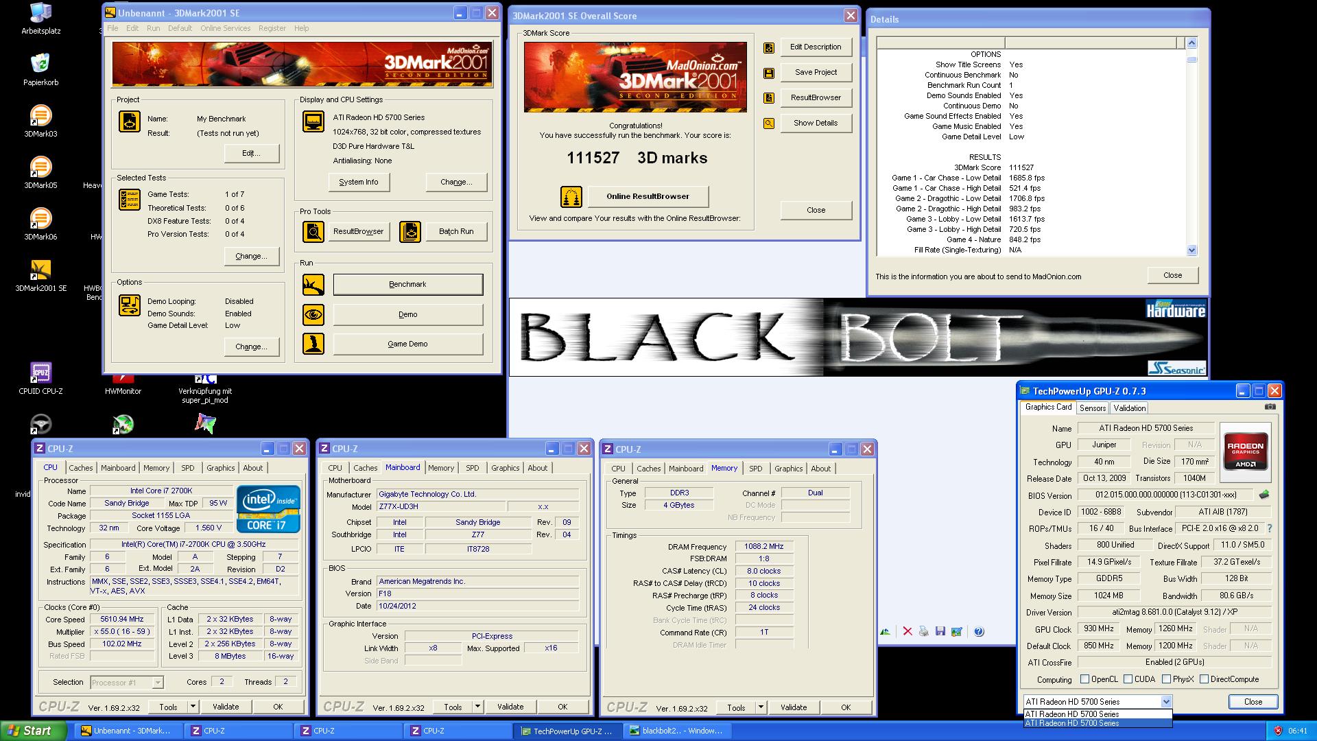Select the 3DMark2001 SE desktop shortcut

40,275
